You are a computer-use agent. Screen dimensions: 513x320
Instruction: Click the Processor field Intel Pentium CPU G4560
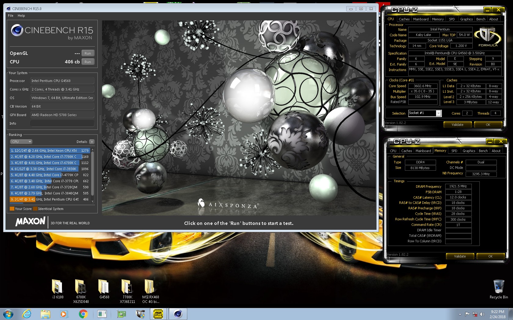tap(62, 81)
